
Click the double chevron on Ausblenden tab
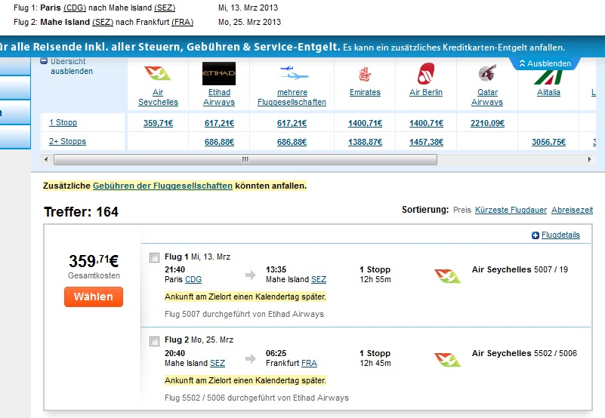(x=522, y=63)
